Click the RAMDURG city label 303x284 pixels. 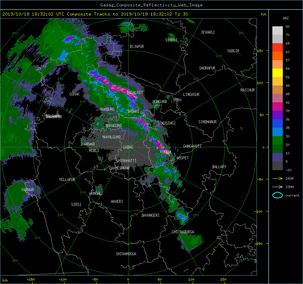pyautogui.click(x=107, y=109)
